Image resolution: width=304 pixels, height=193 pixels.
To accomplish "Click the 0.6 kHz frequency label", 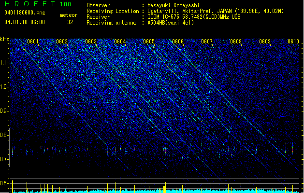I will click(4, 183).
